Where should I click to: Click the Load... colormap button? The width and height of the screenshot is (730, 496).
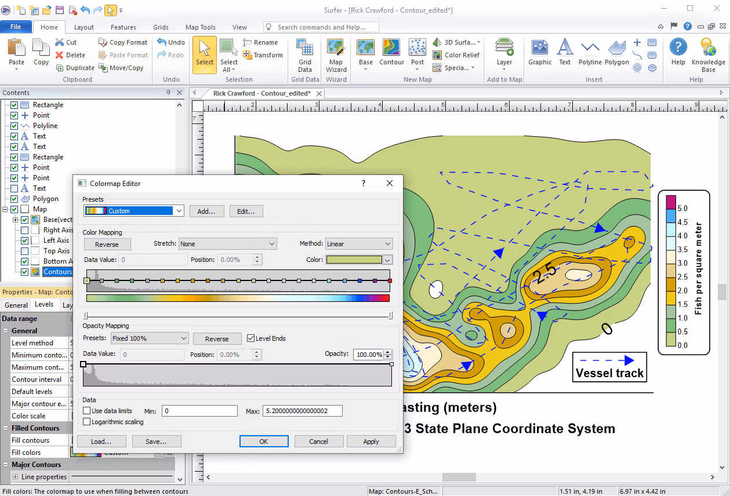[x=101, y=442]
